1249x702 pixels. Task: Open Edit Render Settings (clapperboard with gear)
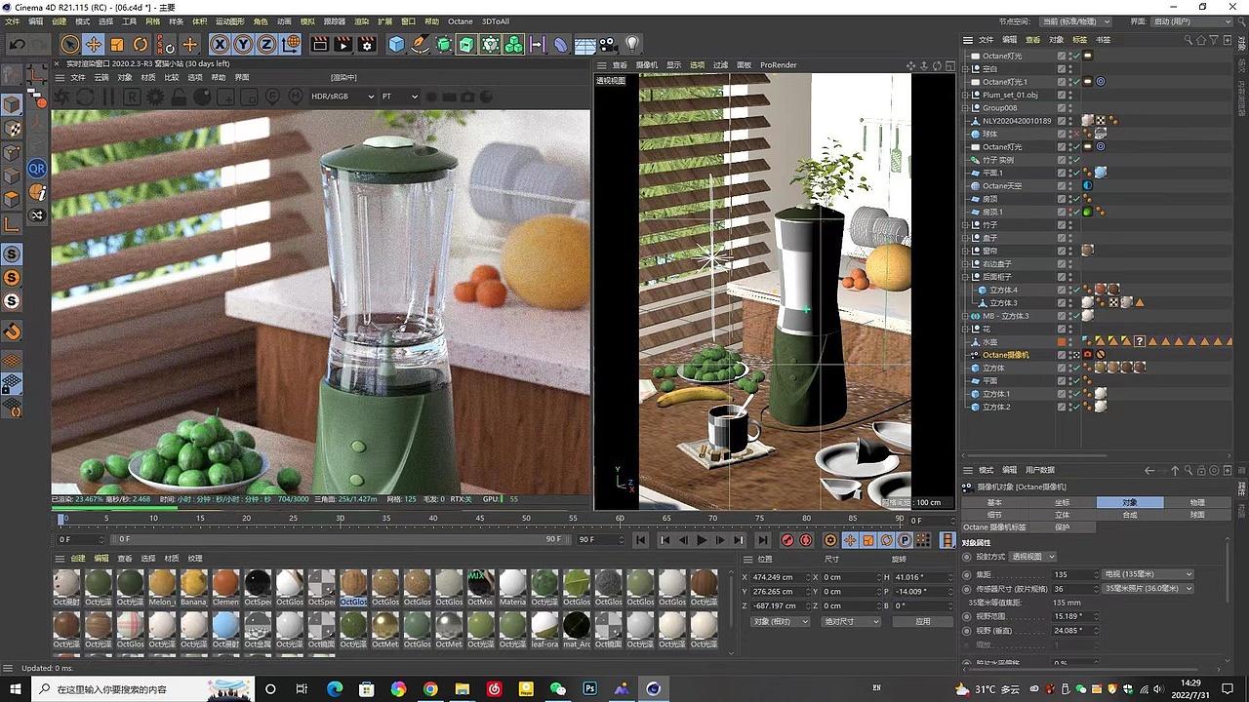[x=367, y=44]
